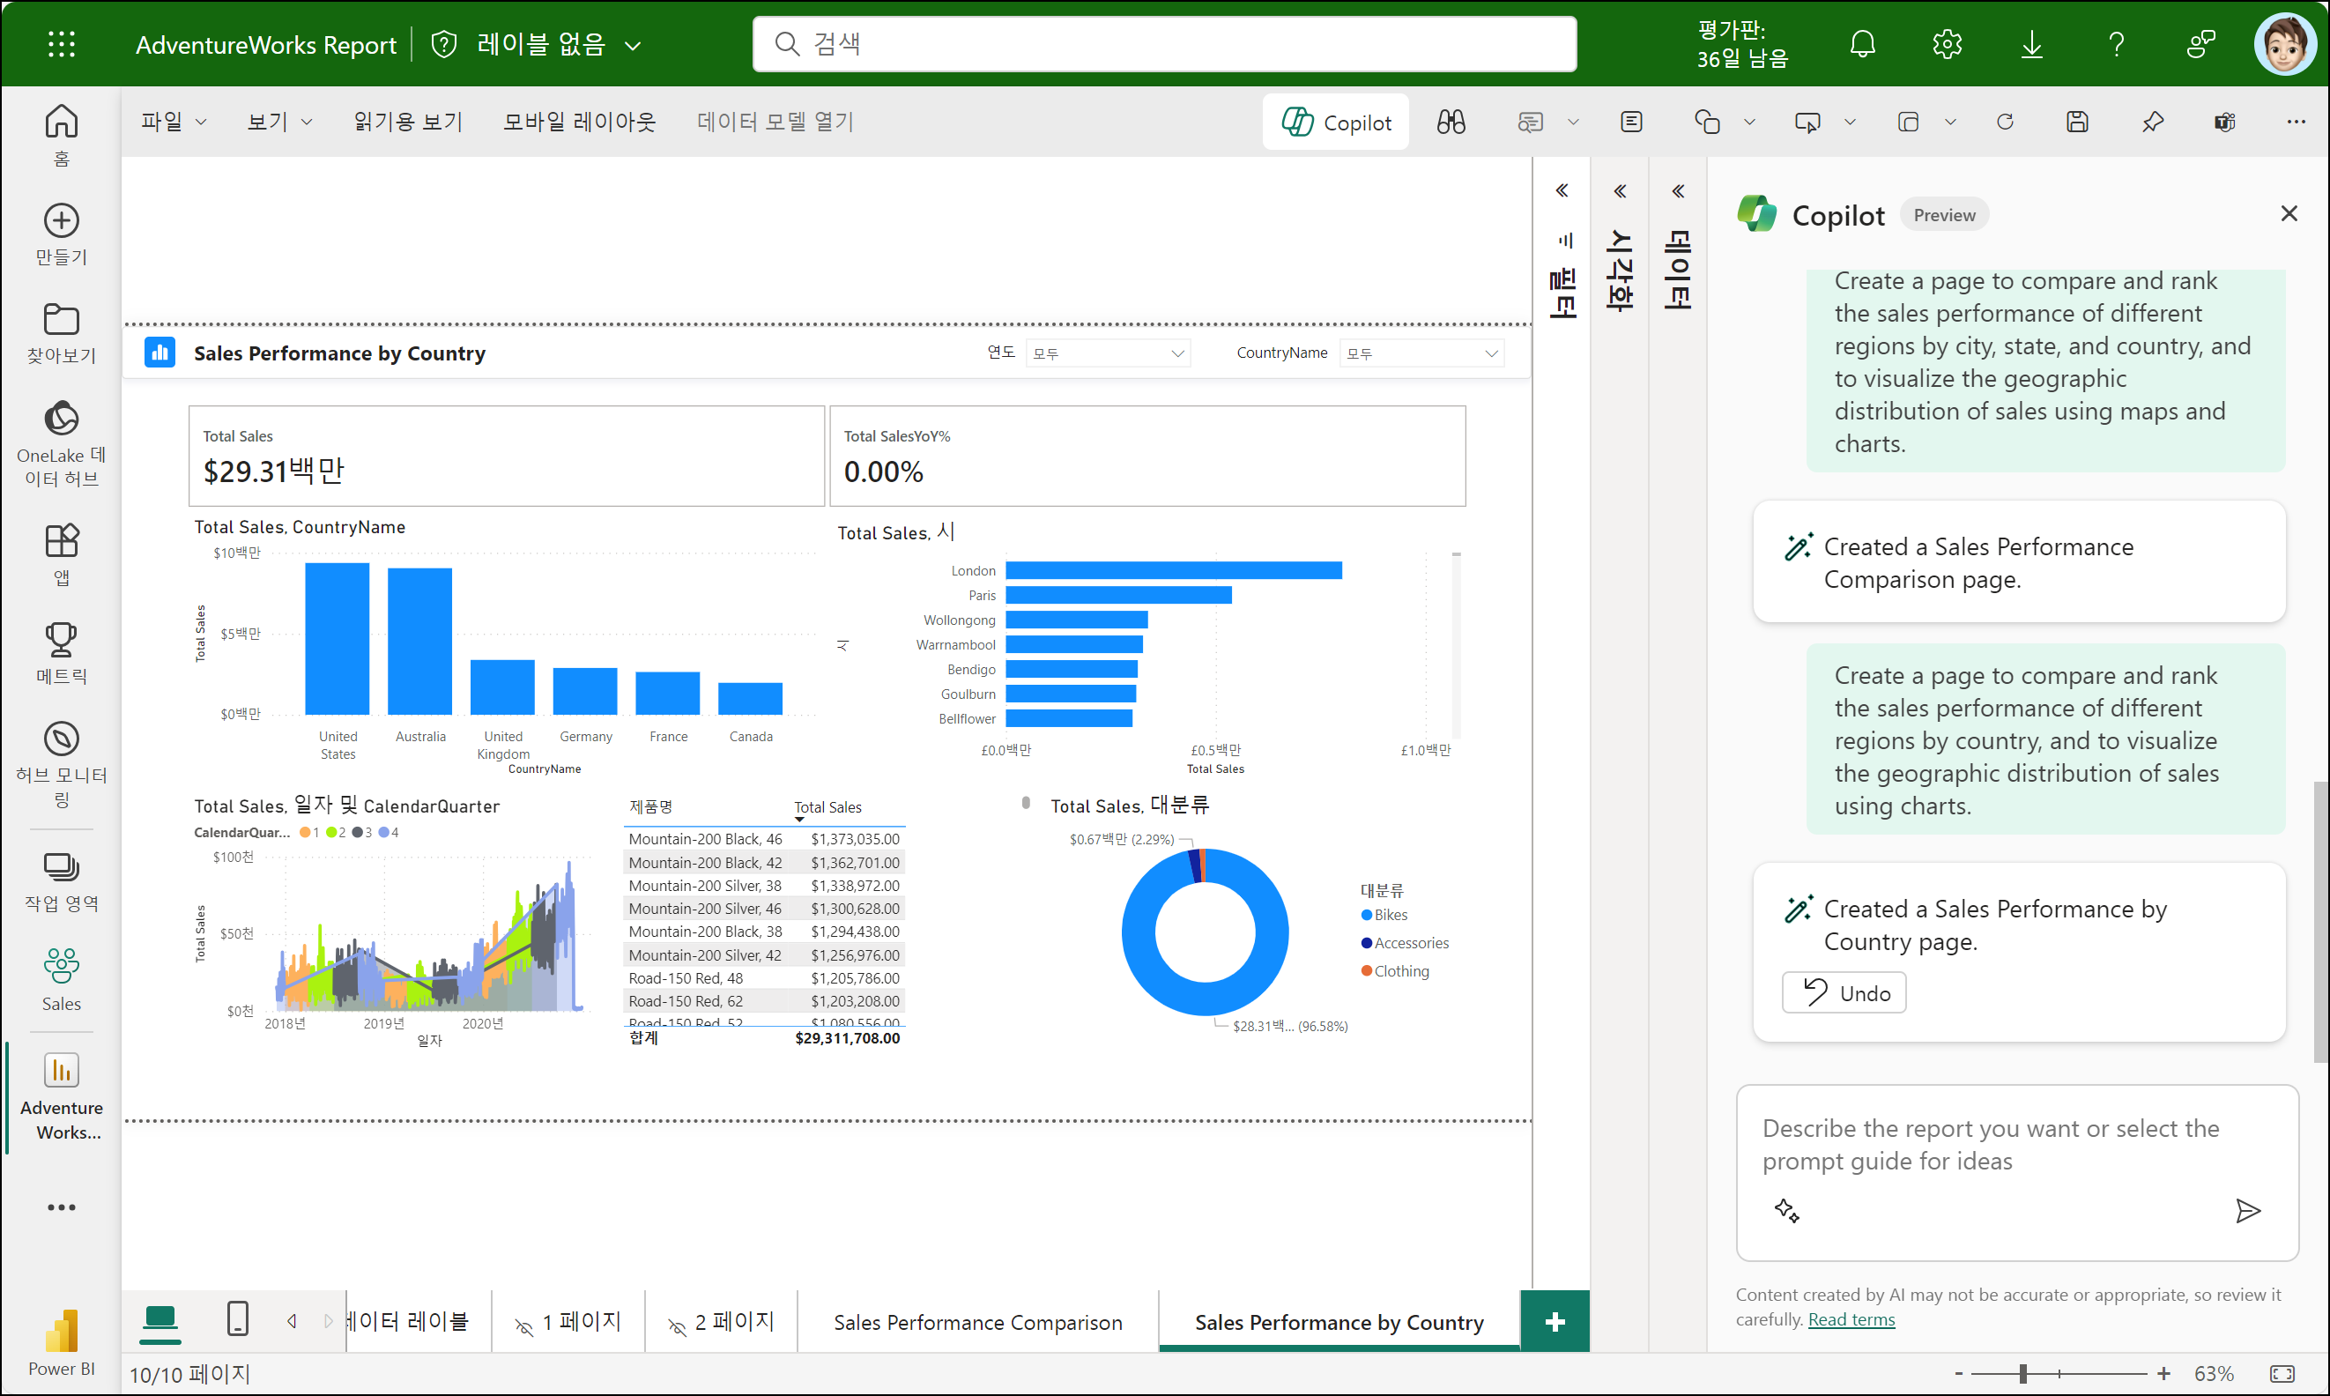Open the OneLake data hub from sidebar
This screenshot has height=1396, width=2330.
coord(61,442)
